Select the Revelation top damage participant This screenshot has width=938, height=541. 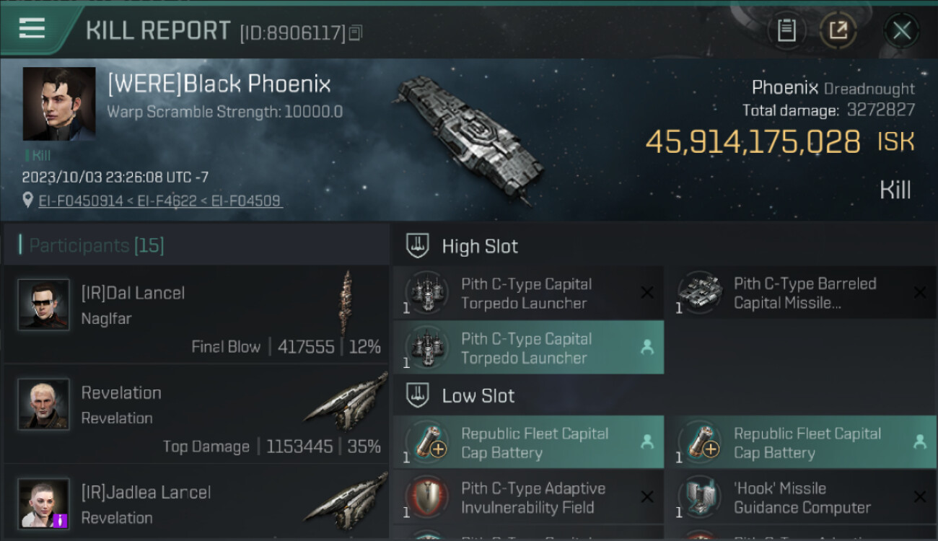click(x=195, y=415)
